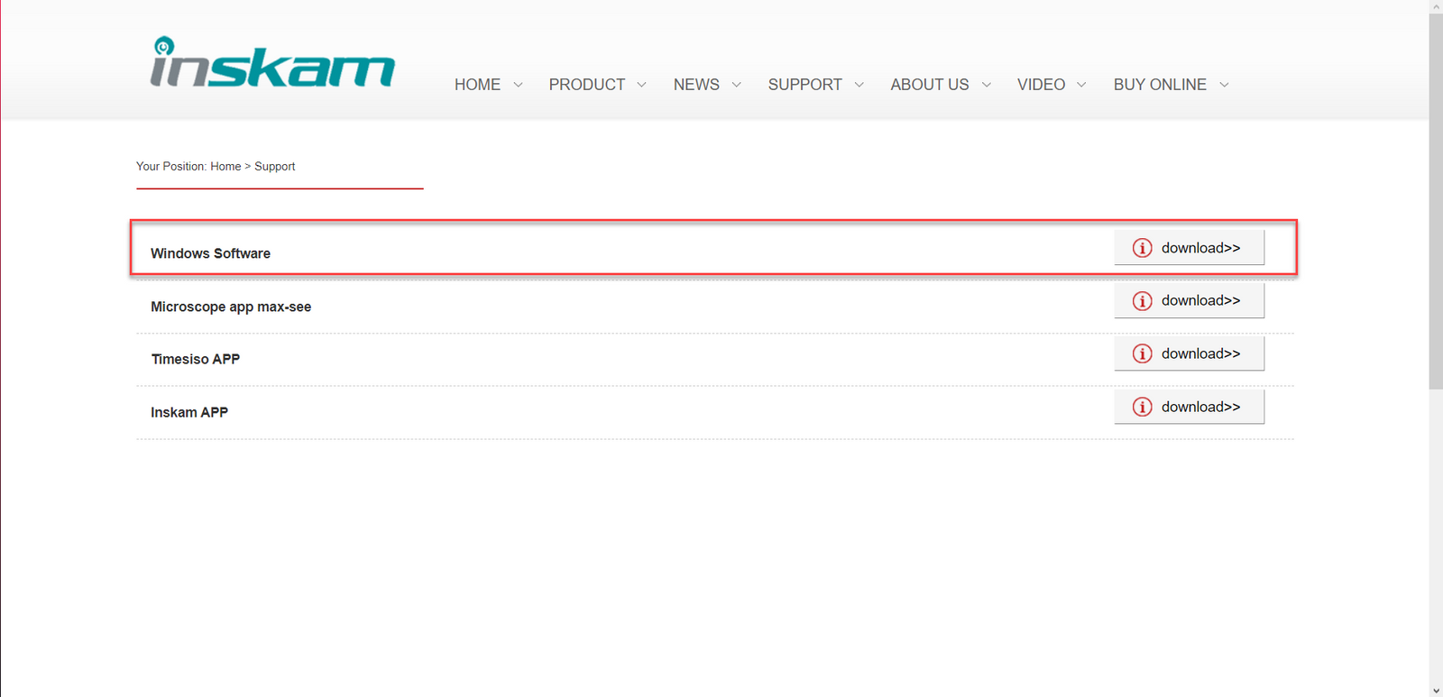The height and width of the screenshot is (697, 1443).
Task: Download the Windows Software
Action: 1189,248
